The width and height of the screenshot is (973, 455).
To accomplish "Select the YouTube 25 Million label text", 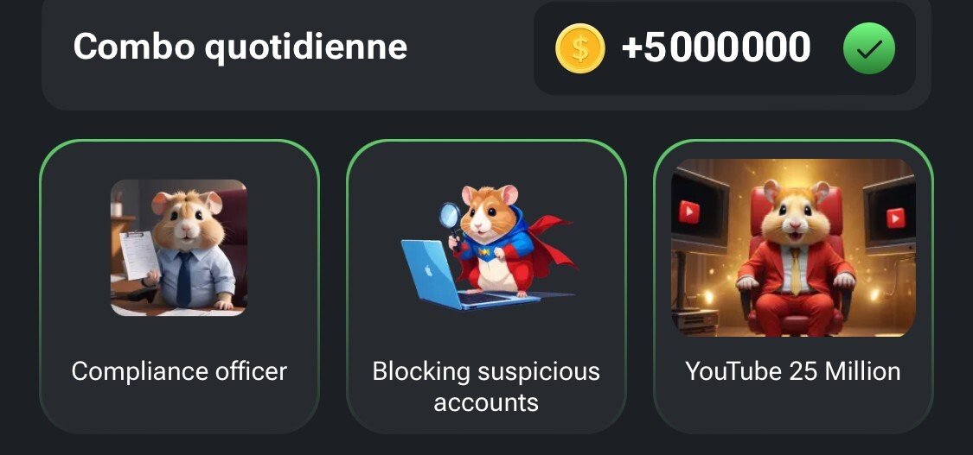I will pos(793,371).
